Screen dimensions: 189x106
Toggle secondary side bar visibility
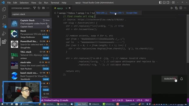pyautogui.click(x=168, y=3)
